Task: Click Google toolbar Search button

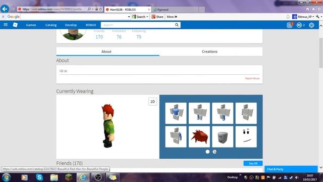Action: [x=139, y=17]
